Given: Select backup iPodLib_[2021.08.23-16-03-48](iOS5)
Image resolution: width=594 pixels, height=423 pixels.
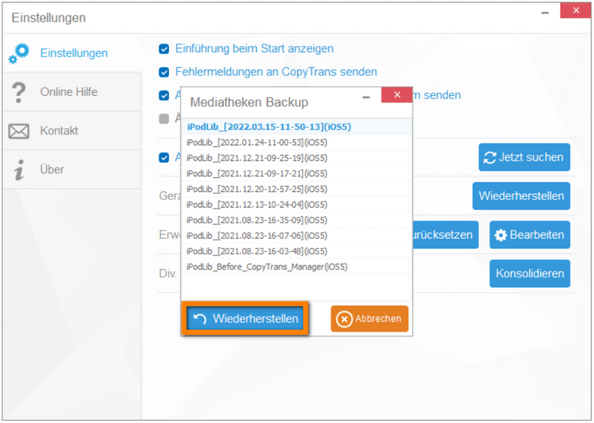Looking at the screenshot, I should click(297, 251).
